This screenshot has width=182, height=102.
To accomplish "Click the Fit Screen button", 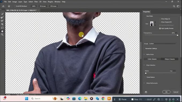I will click(x=43, y=6).
